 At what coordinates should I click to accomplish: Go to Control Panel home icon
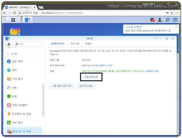[x=9, y=44]
